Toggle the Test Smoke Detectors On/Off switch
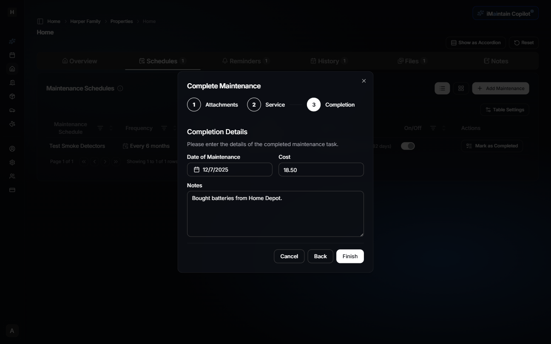551x344 pixels. pyautogui.click(x=408, y=146)
